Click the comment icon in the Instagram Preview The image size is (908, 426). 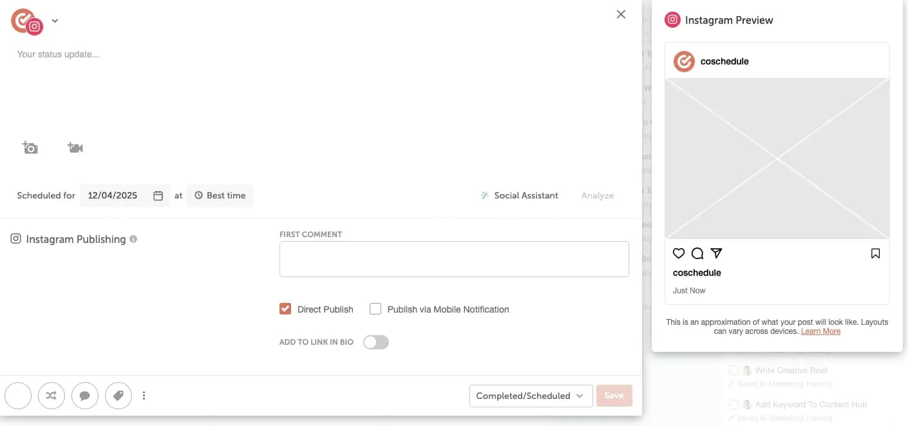(697, 253)
